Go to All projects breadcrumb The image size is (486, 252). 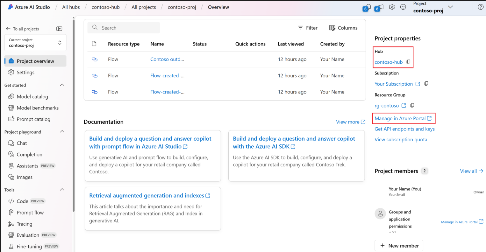point(144,7)
